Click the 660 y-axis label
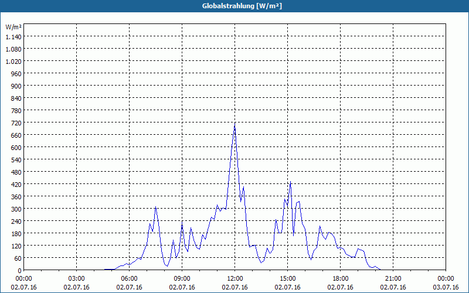469x293 pixels. coord(16,135)
